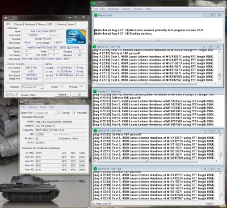This screenshot has width=227, height=208.
Task: Click Main thread scrollbar left arrow
Action: coord(96,40)
